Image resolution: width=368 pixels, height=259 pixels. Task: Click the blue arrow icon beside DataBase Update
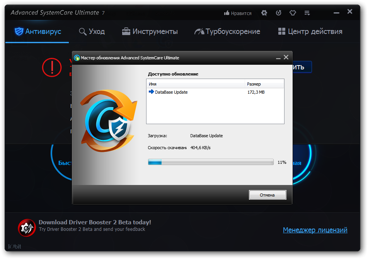tap(152, 92)
